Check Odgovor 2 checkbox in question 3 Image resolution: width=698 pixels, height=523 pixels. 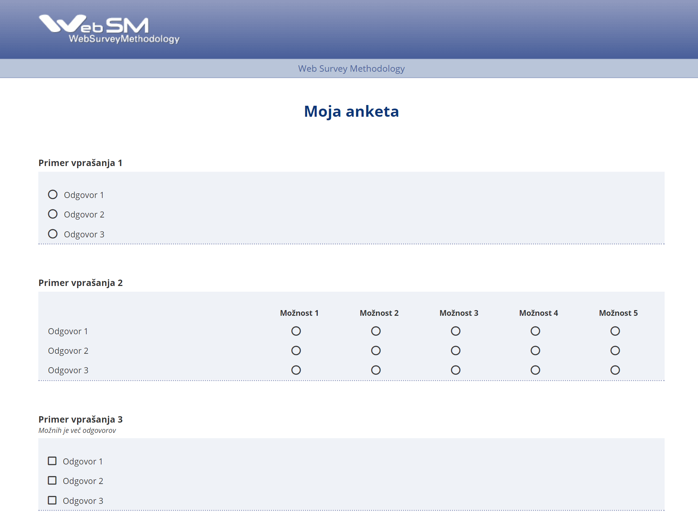(52, 480)
